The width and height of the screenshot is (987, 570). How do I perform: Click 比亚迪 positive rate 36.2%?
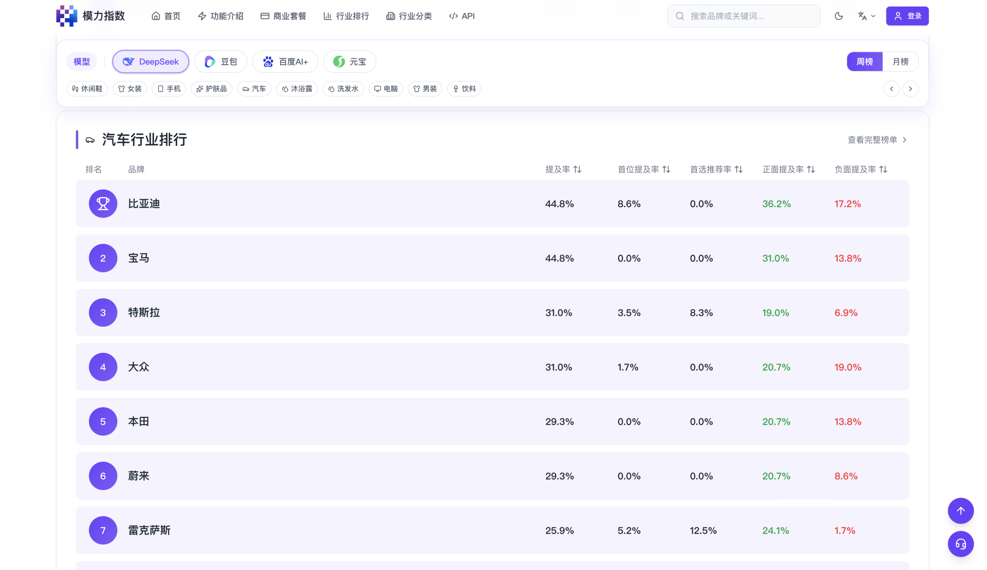click(x=776, y=204)
